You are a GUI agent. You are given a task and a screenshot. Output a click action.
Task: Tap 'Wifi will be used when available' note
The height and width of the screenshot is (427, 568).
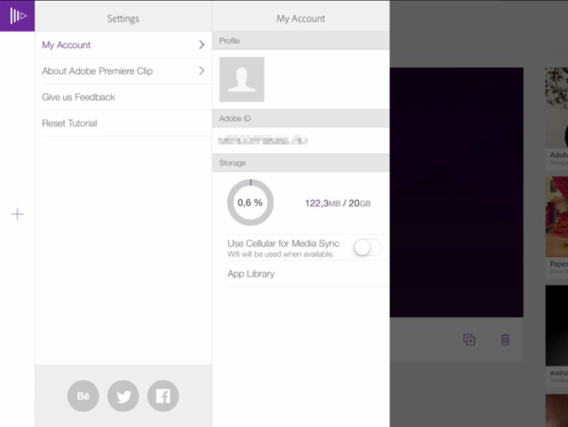click(x=281, y=254)
